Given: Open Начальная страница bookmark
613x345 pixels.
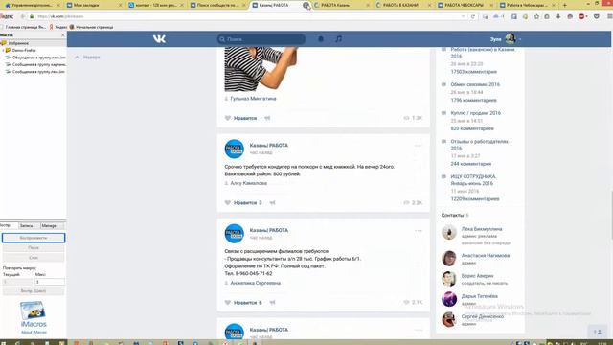Looking at the screenshot, I should click(x=91, y=27).
